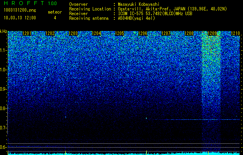243x155 pixels.
Task: Click the Receiving antenna label
Action: pyautogui.click(x=89, y=18)
